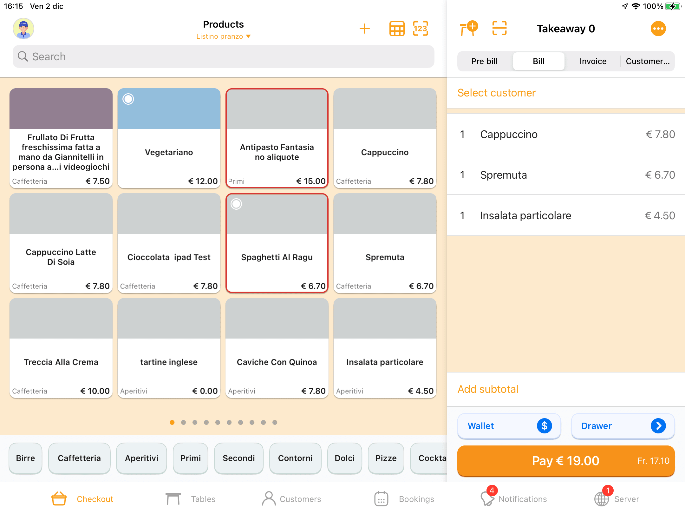Image resolution: width=685 pixels, height=514 pixels.
Task: Tap the orange plus add product icon
Action: point(365,29)
